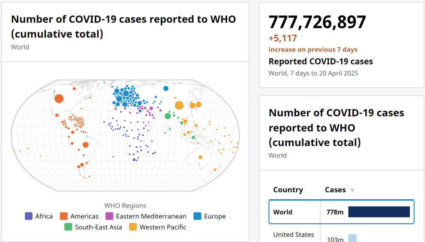Click the green India bubble on map
Viewport: 425px width, 242px height.
point(168,116)
